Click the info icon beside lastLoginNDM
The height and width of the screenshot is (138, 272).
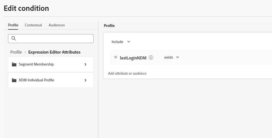tap(151, 57)
